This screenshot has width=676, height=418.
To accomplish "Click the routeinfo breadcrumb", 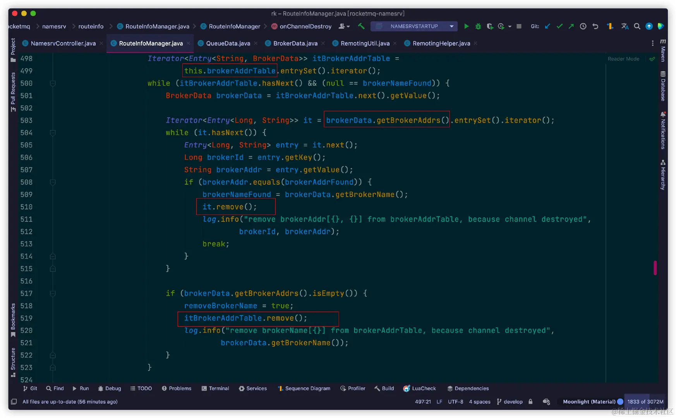I will (x=91, y=26).
